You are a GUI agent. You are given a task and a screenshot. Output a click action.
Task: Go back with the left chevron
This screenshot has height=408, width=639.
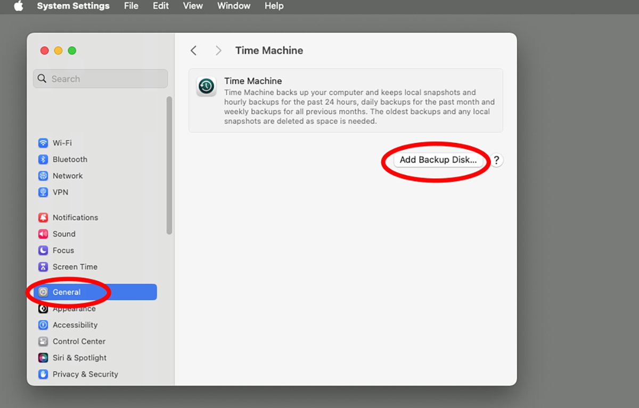(193, 50)
